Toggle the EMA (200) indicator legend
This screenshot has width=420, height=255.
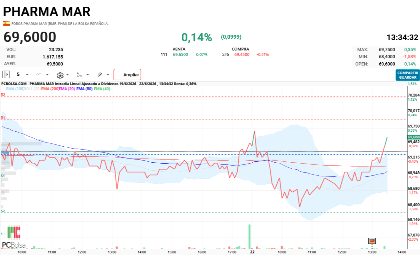50,89
